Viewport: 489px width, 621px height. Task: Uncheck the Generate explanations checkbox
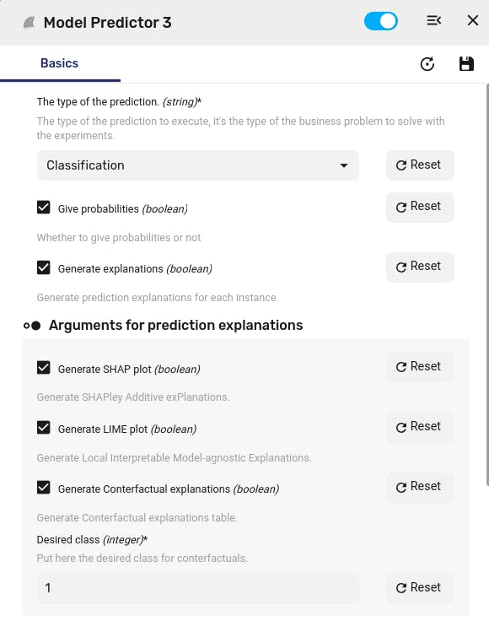[x=44, y=267]
